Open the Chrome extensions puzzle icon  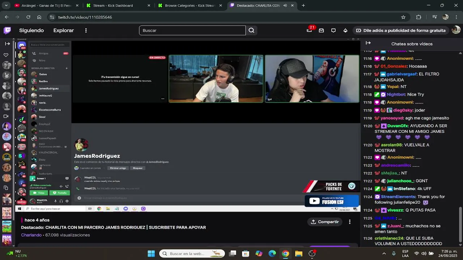coord(419,17)
